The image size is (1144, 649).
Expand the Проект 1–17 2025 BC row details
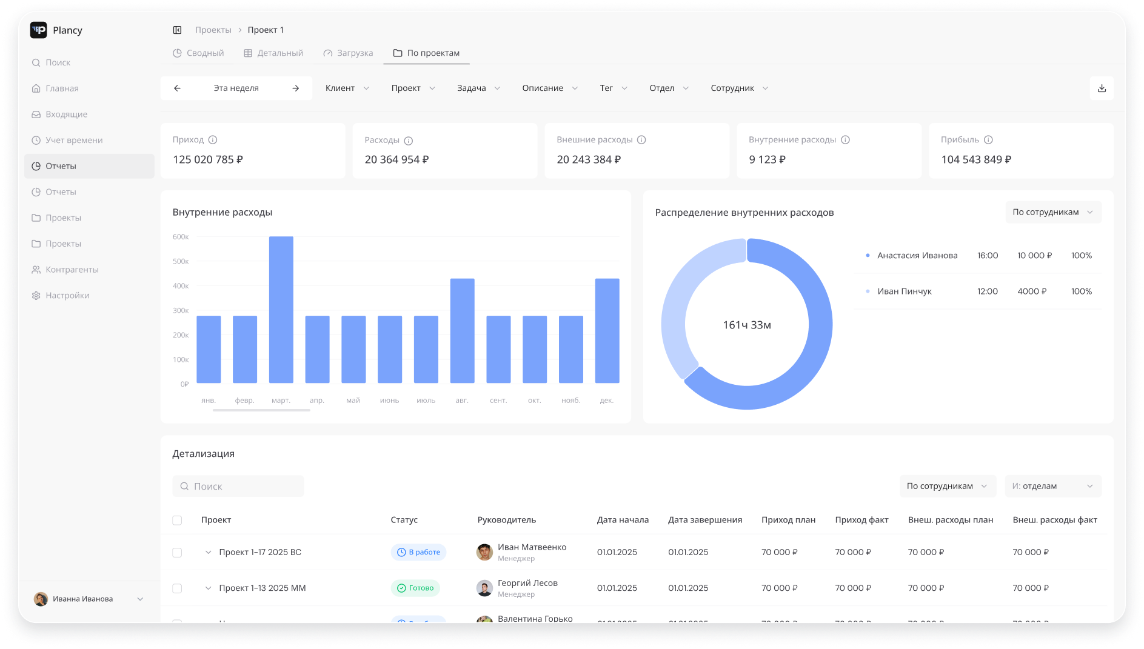coord(209,552)
